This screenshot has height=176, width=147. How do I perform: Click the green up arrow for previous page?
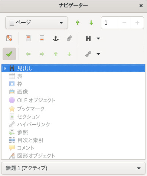[78, 23]
